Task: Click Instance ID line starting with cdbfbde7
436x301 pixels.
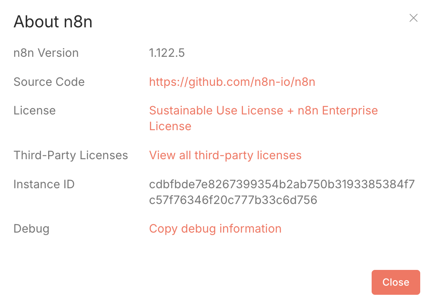Action: 282,184
